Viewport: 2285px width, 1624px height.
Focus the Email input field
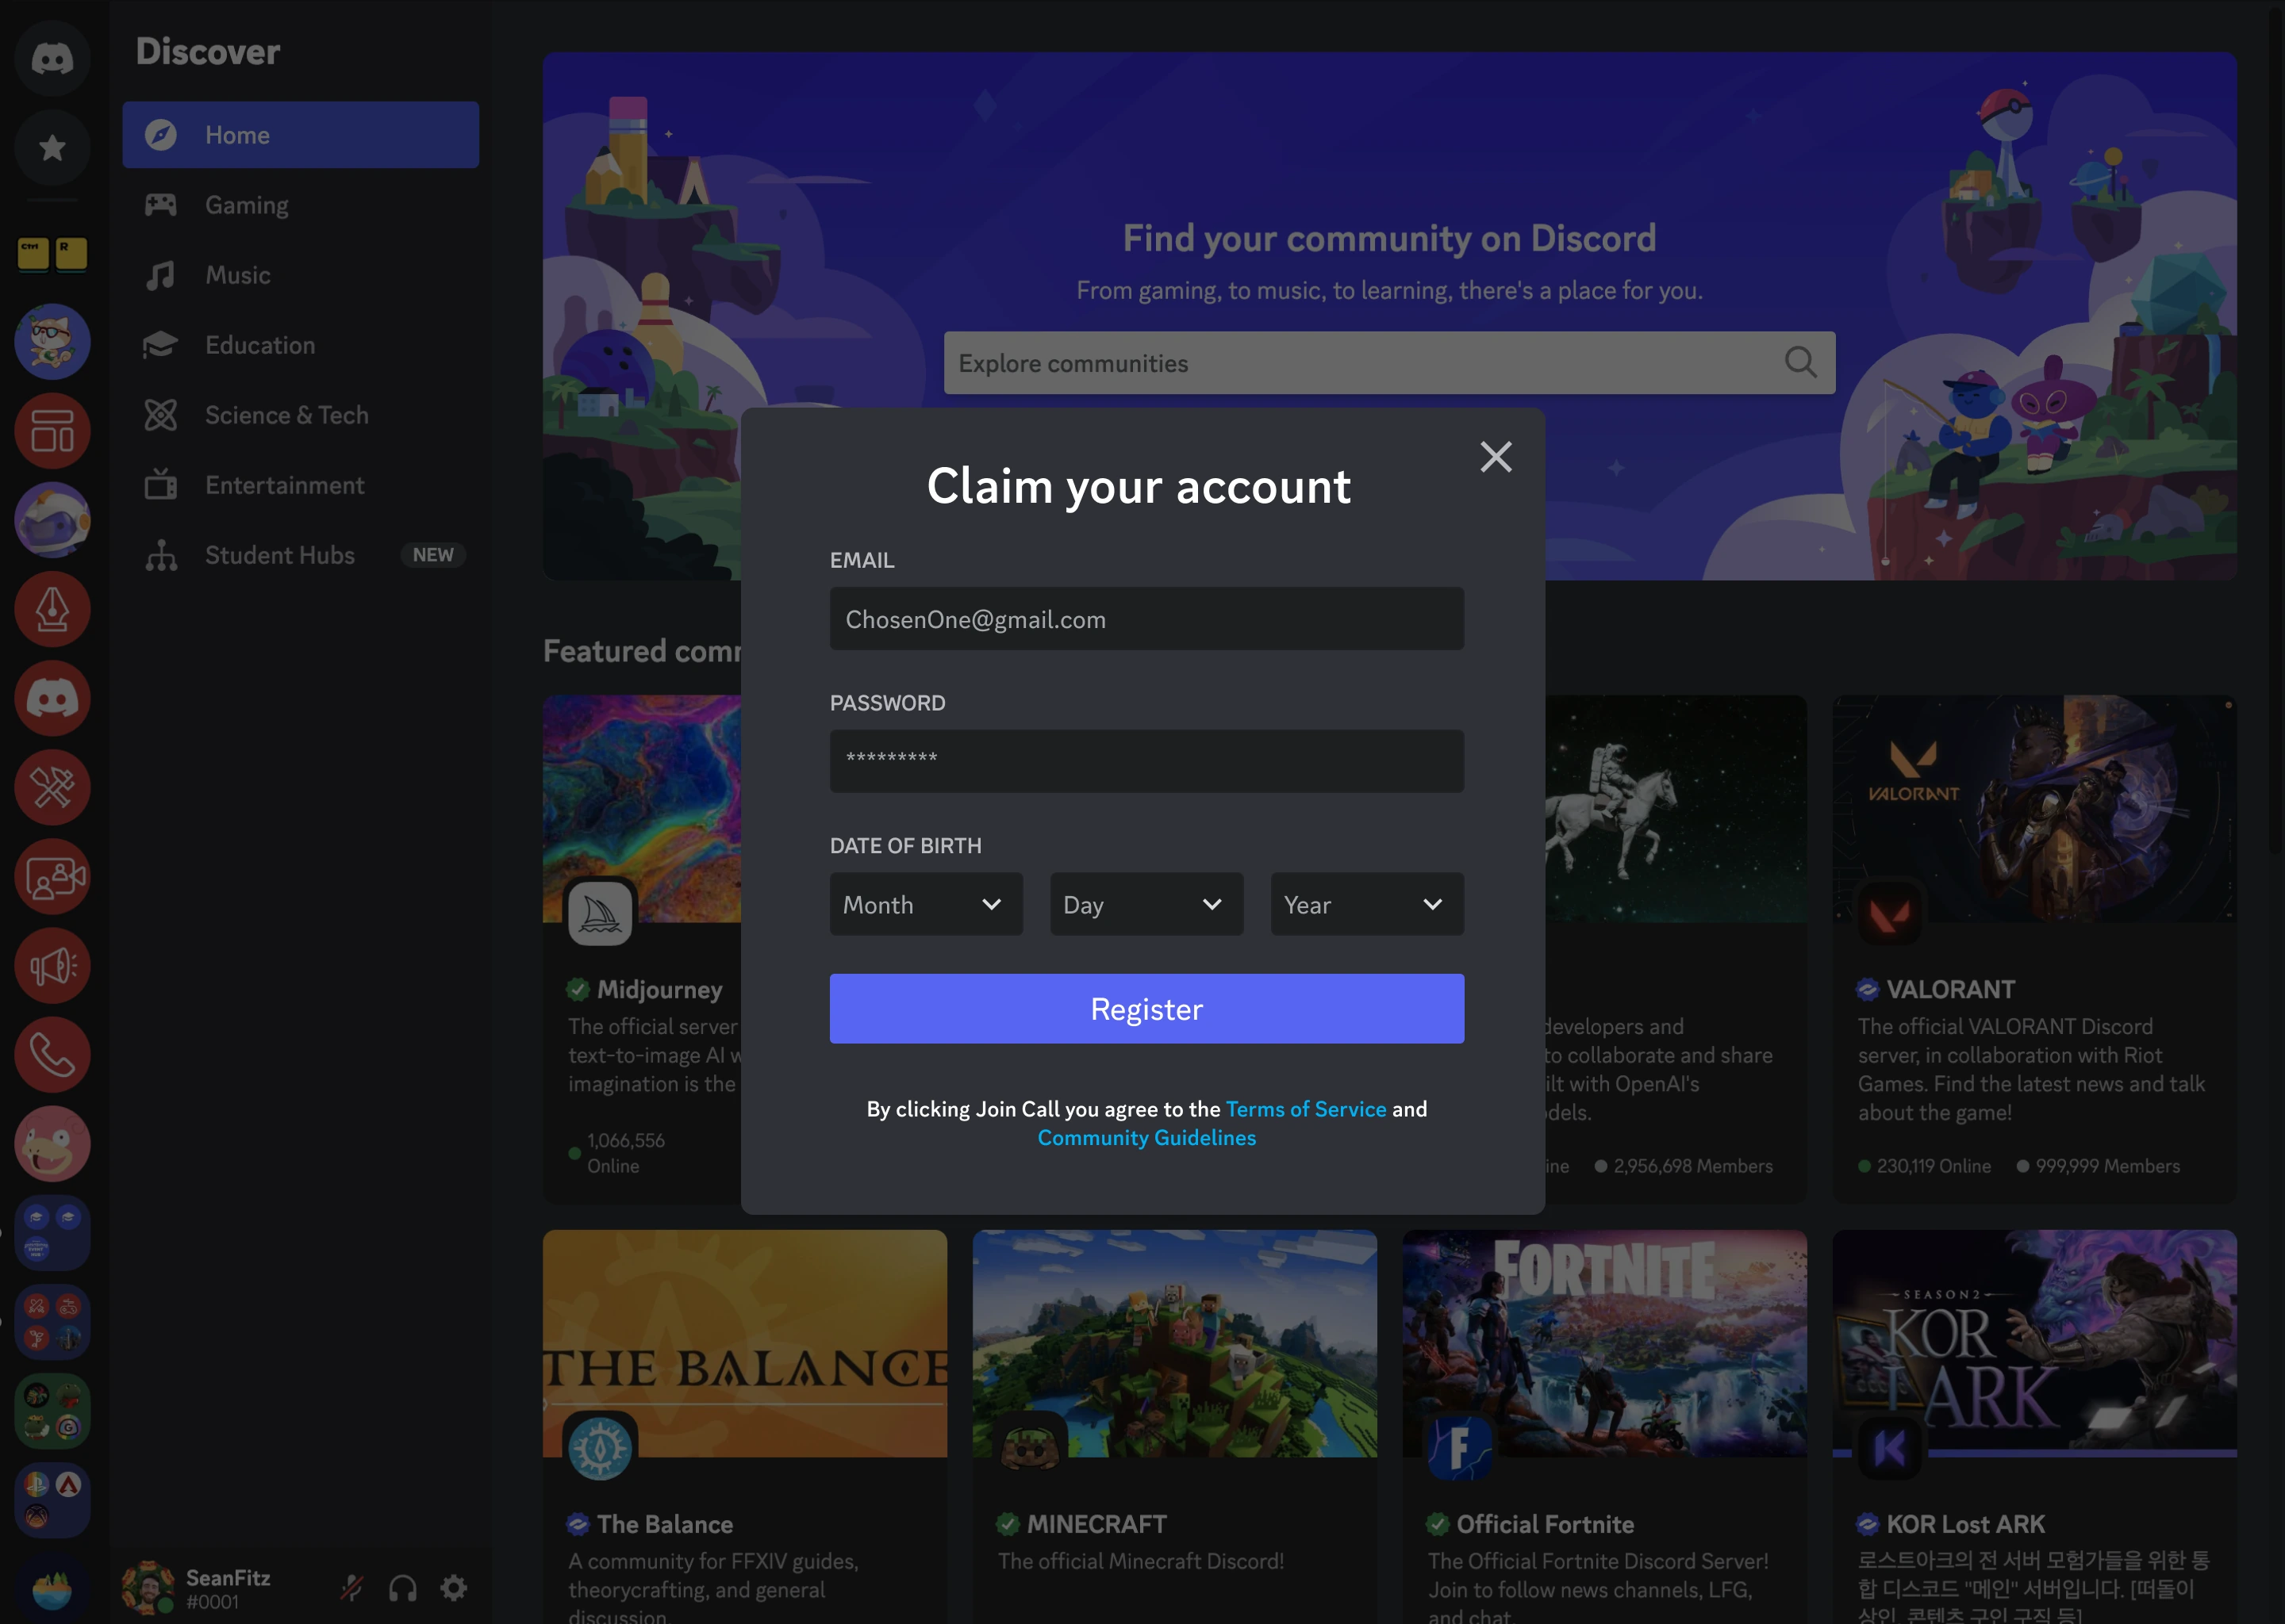click(x=1146, y=619)
